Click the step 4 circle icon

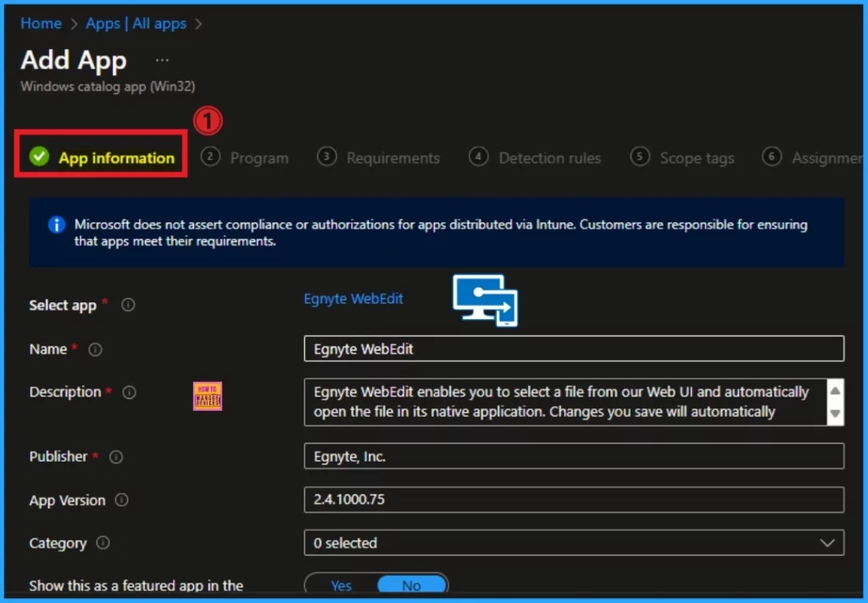click(x=478, y=157)
